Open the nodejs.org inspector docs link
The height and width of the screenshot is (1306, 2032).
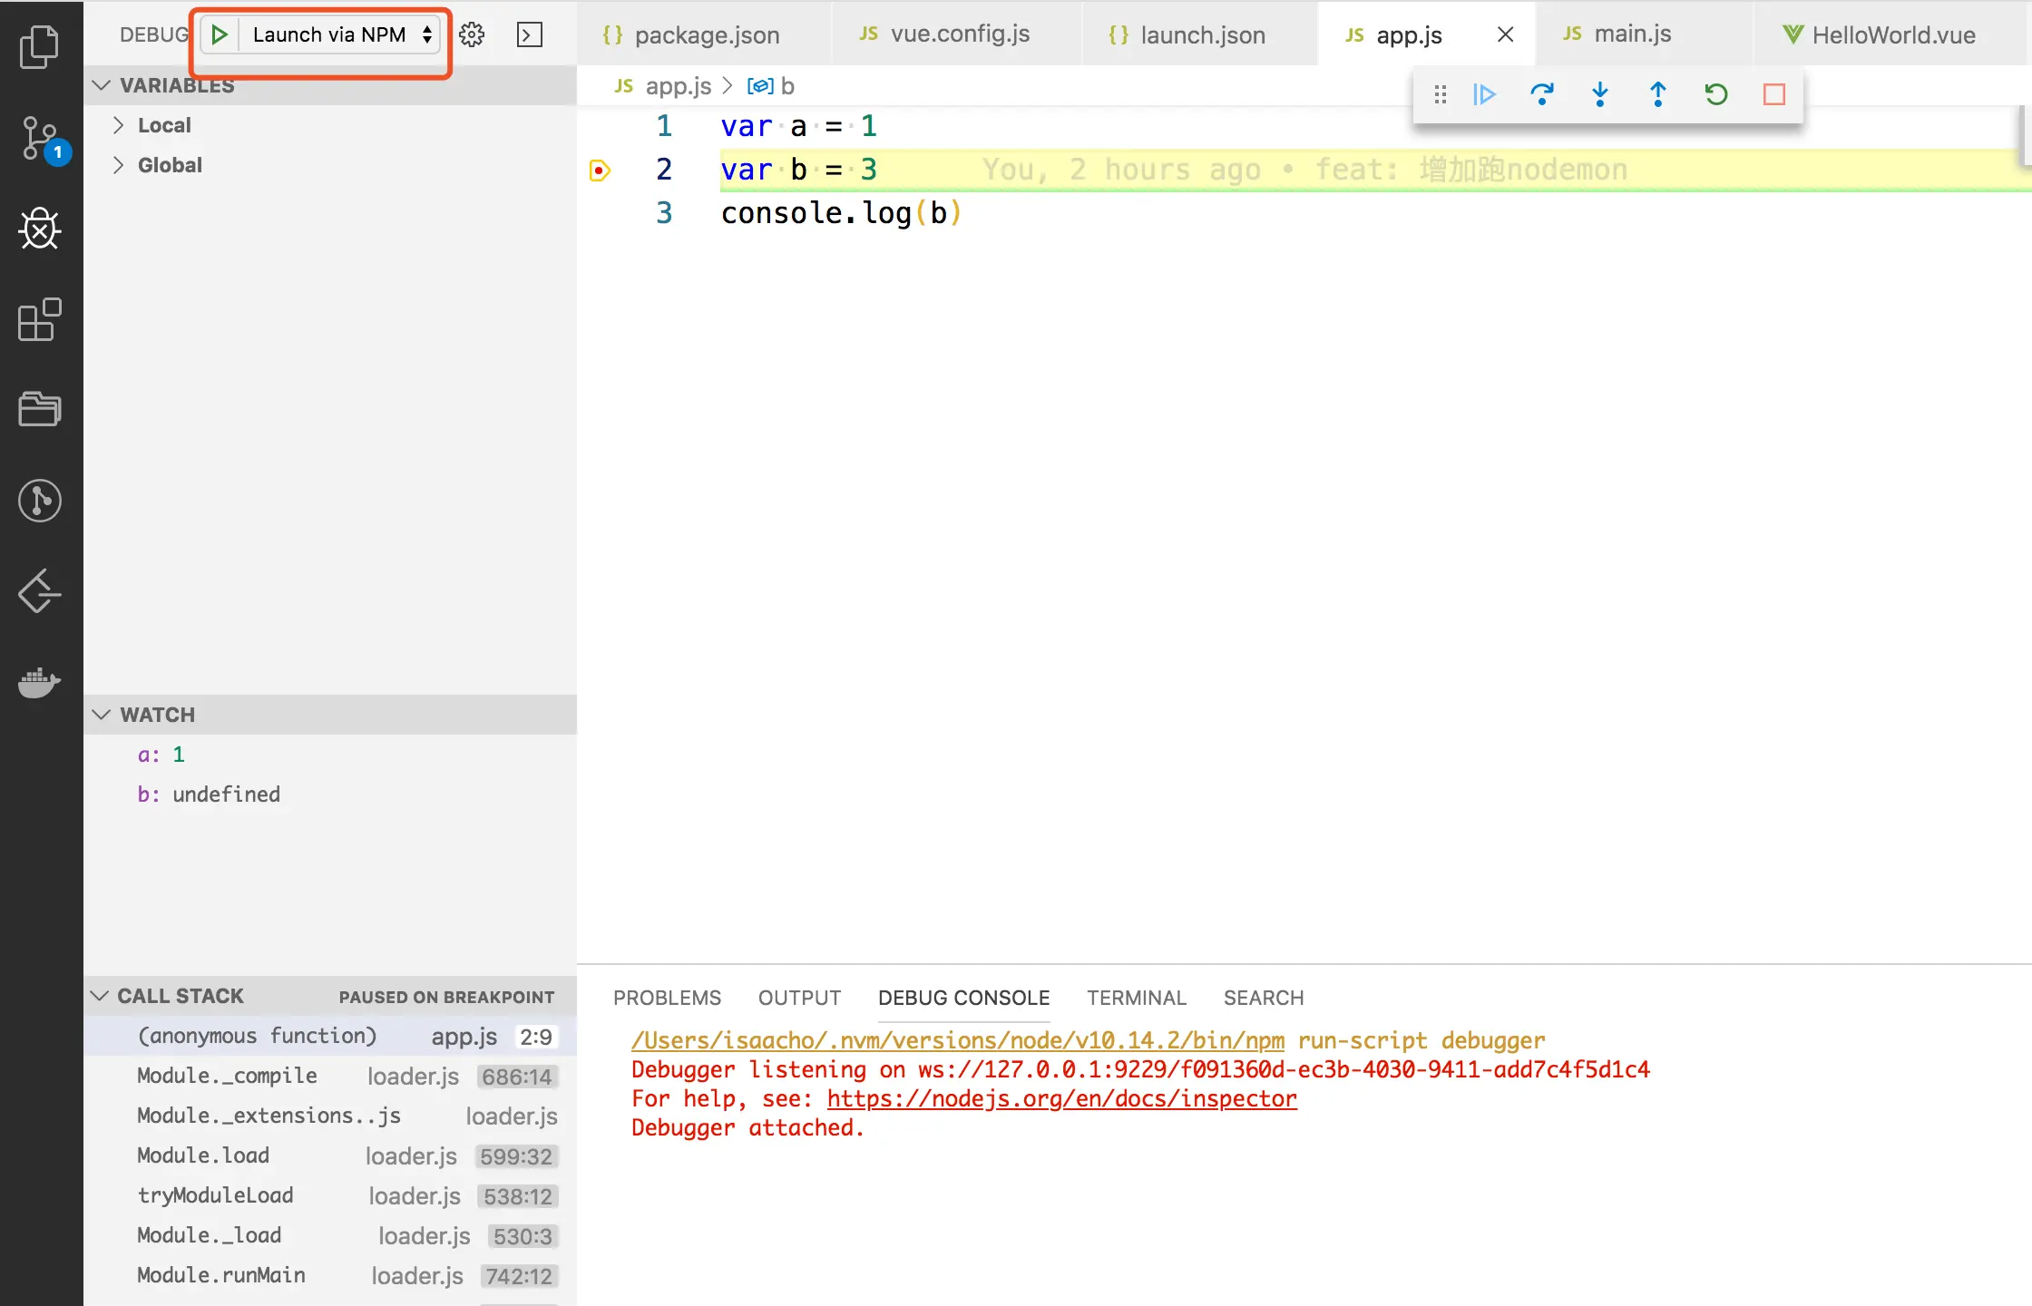click(x=1061, y=1098)
